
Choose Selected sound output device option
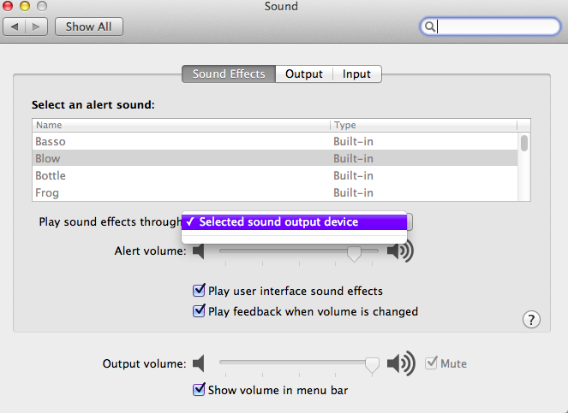pos(278,222)
